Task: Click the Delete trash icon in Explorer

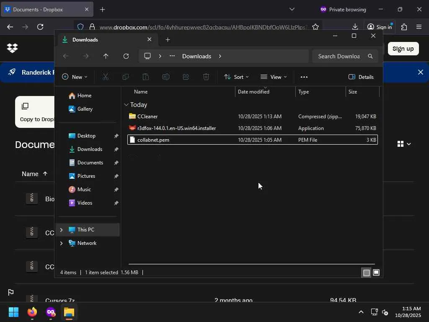Action: [206, 77]
